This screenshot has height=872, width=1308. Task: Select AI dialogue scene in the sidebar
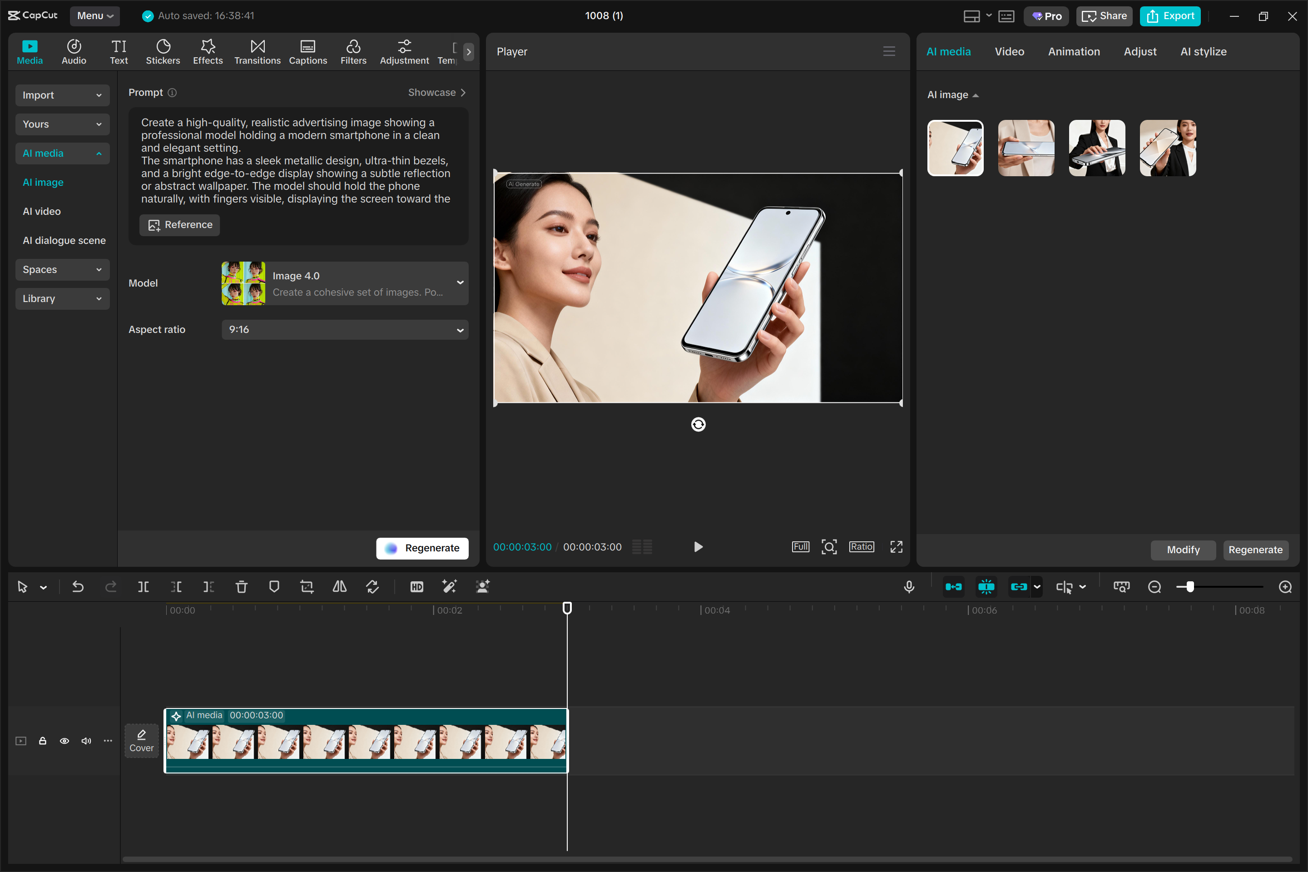tap(64, 240)
